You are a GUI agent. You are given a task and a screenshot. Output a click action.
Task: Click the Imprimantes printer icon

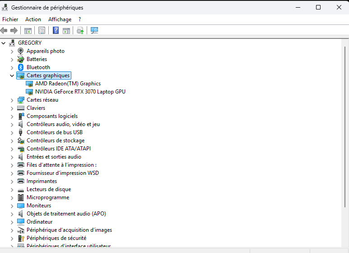[x=21, y=181]
